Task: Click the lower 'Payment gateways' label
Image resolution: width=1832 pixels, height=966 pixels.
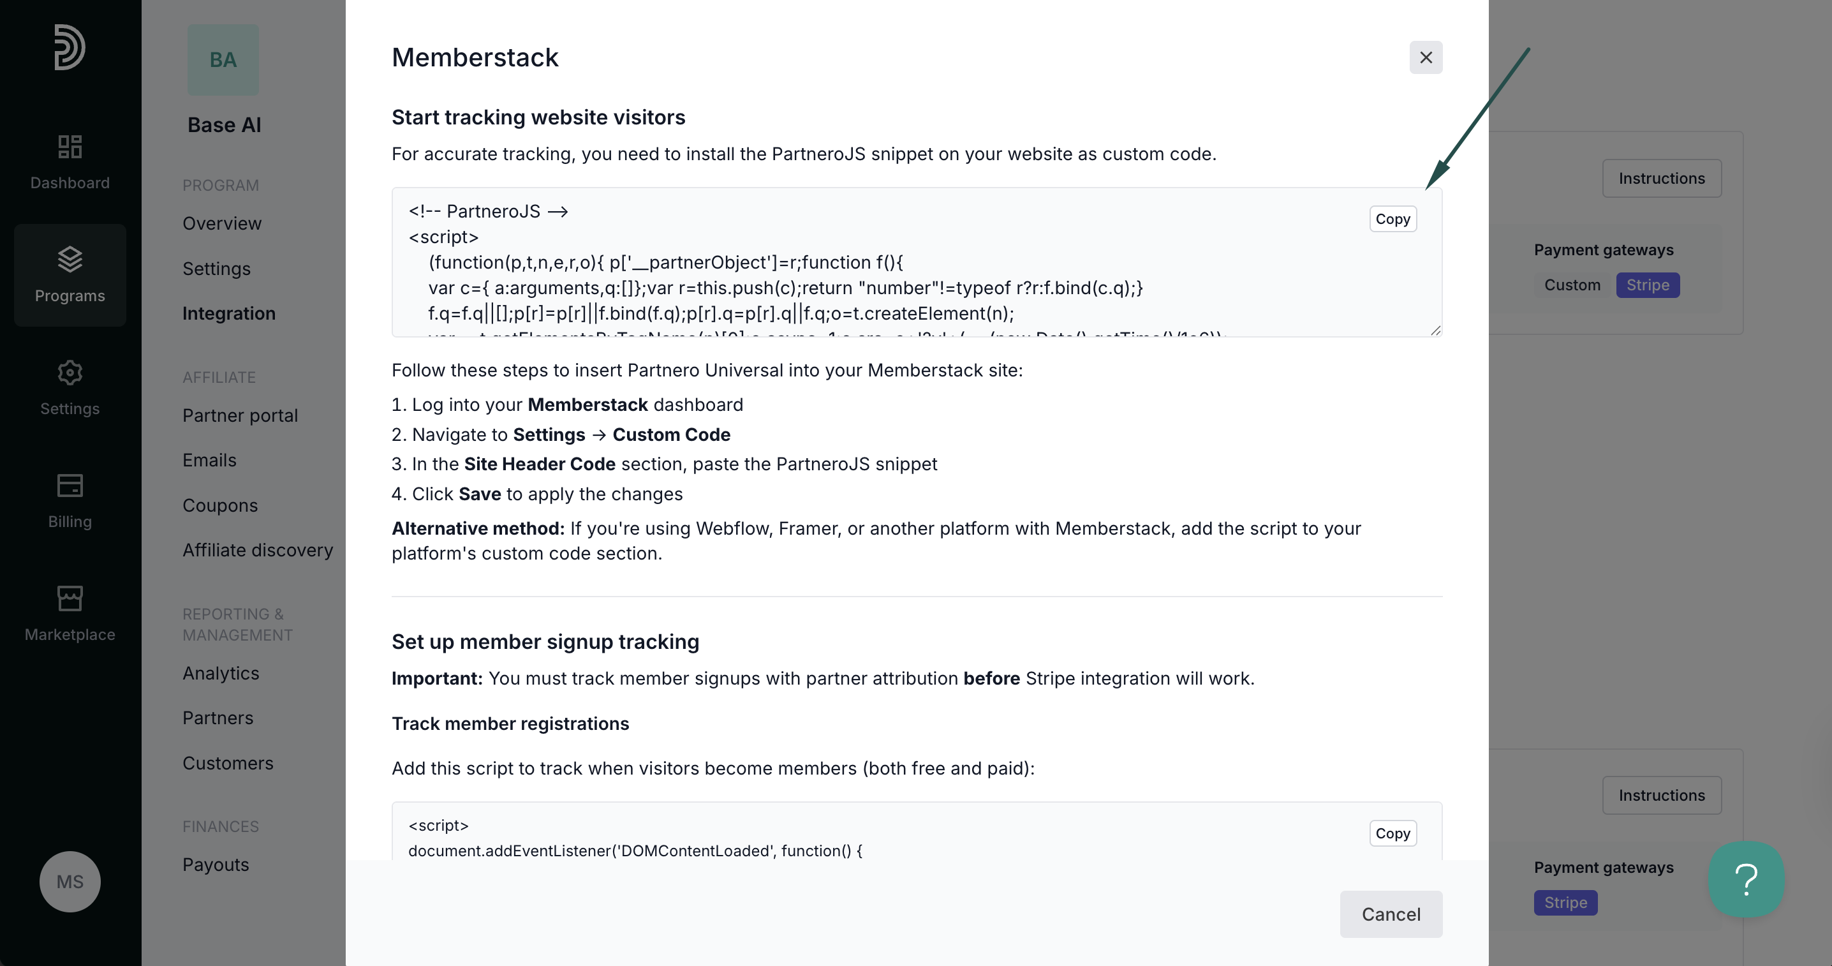Action: (1603, 868)
